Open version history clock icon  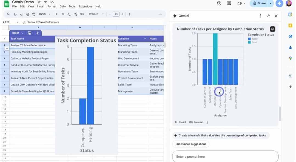219,3
